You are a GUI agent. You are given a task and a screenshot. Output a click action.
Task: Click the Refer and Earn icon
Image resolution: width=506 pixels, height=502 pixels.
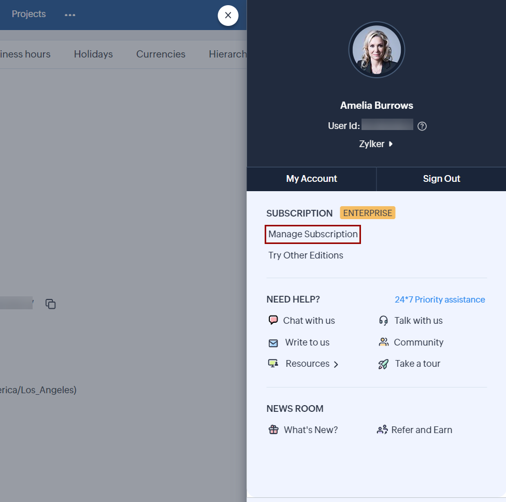click(x=382, y=429)
